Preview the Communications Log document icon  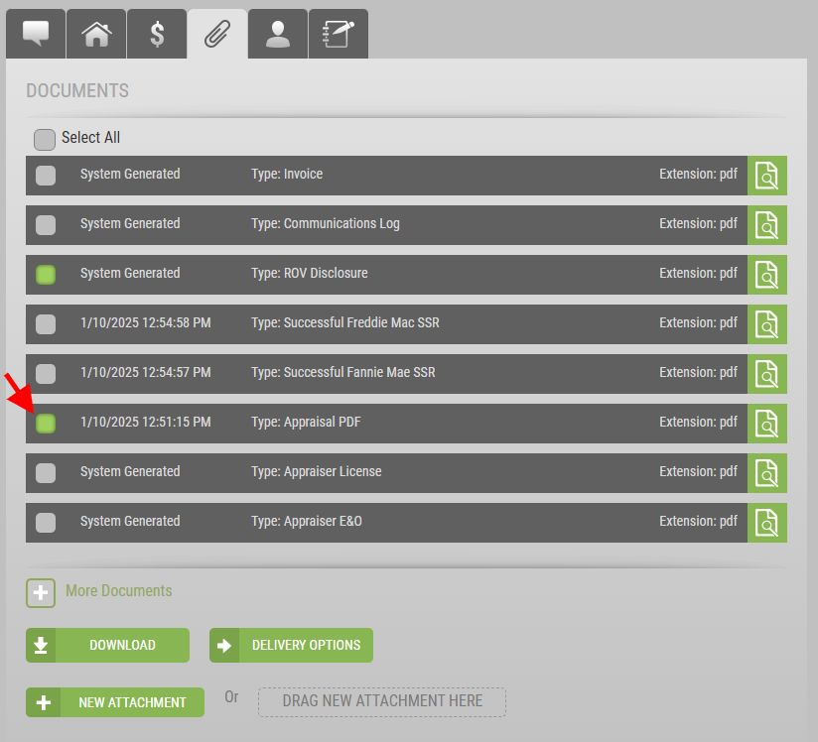[x=766, y=225]
